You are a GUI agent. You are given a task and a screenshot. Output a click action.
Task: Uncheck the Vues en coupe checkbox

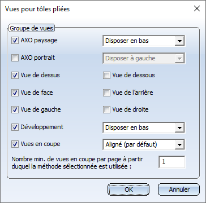15,144
